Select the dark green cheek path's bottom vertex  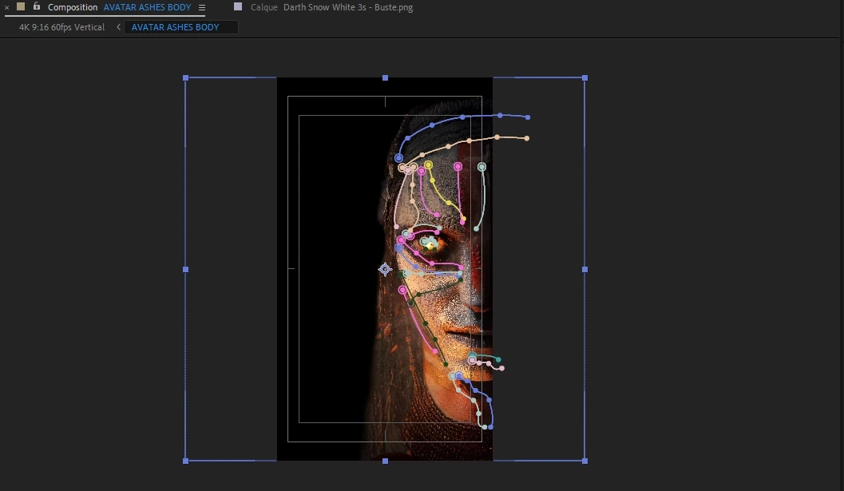pos(446,365)
